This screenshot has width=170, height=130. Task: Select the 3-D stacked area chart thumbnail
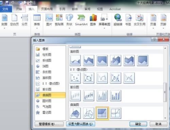coord(129,60)
